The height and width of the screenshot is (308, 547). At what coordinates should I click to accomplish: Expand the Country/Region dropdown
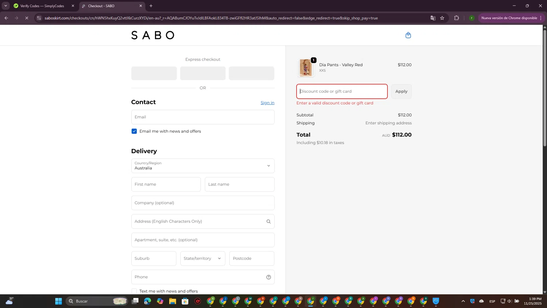coord(203,166)
